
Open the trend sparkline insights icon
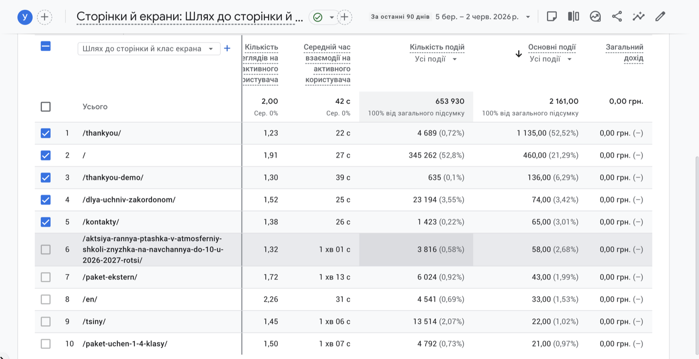tap(638, 17)
